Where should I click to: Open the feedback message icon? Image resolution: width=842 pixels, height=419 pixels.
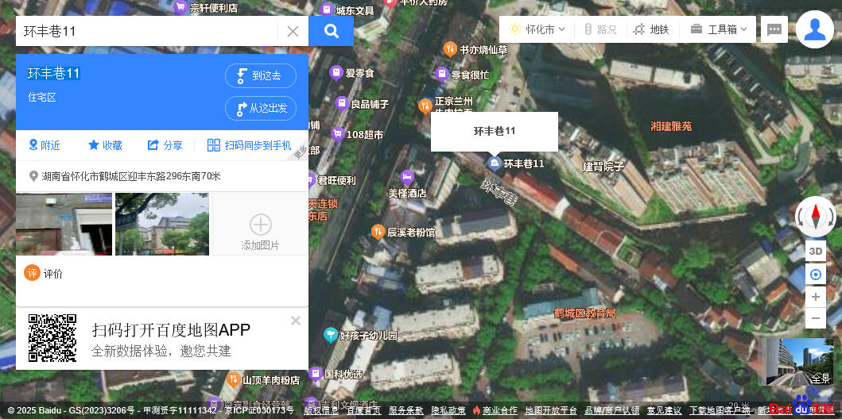pyautogui.click(x=774, y=30)
